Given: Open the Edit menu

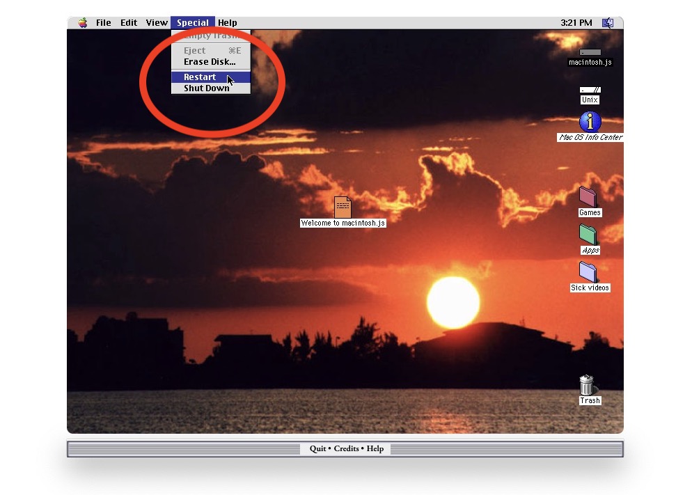Looking at the screenshot, I should point(129,23).
